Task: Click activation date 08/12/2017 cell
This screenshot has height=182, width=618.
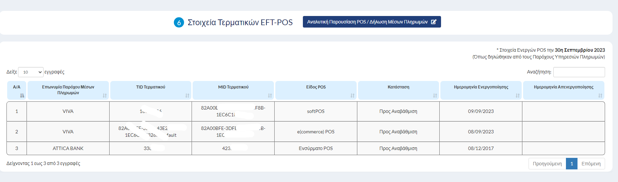Action: point(481,148)
